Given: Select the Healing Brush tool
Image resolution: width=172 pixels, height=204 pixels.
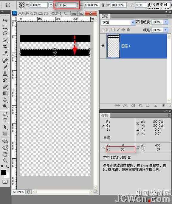Looking at the screenshot, I should [x=5, y=61].
